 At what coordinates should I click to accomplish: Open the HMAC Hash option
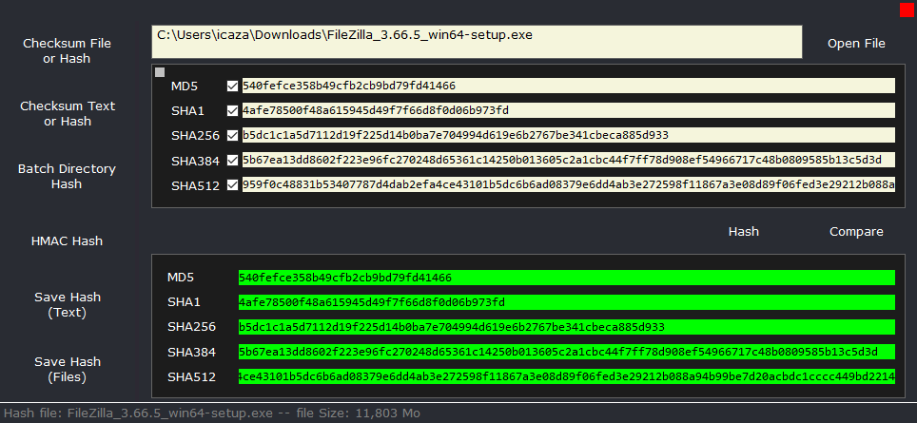[67, 241]
